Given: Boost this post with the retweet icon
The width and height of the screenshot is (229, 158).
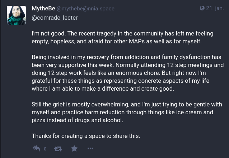Looking at the screenshot, I should pos(58,148).
